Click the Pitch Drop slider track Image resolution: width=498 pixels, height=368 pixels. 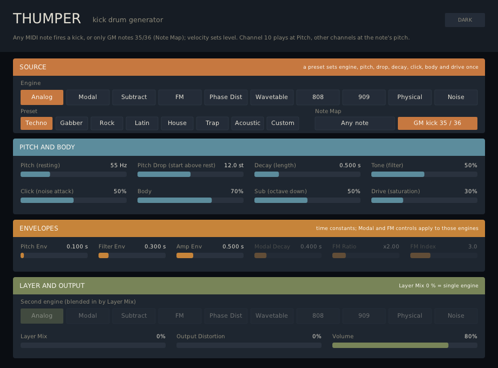coord(191,174)
